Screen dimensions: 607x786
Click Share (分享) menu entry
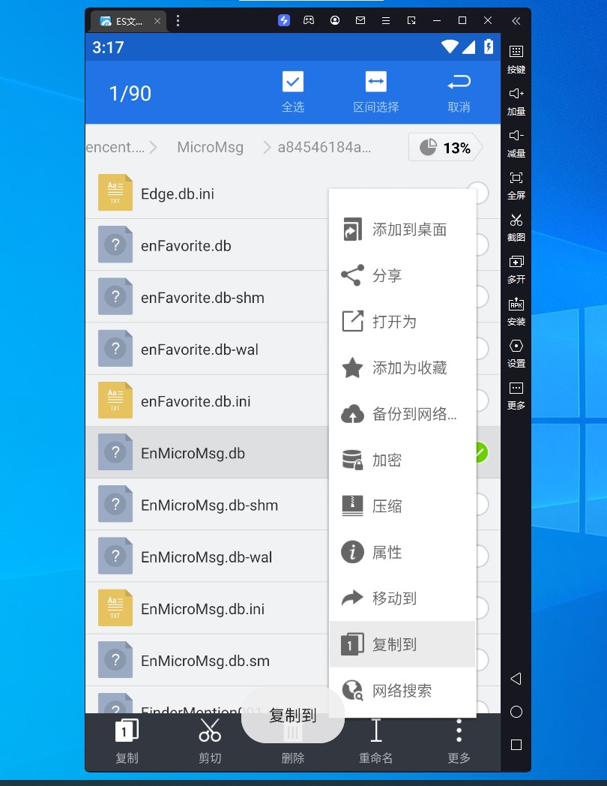pyautogui.click(x=402, y=276)
